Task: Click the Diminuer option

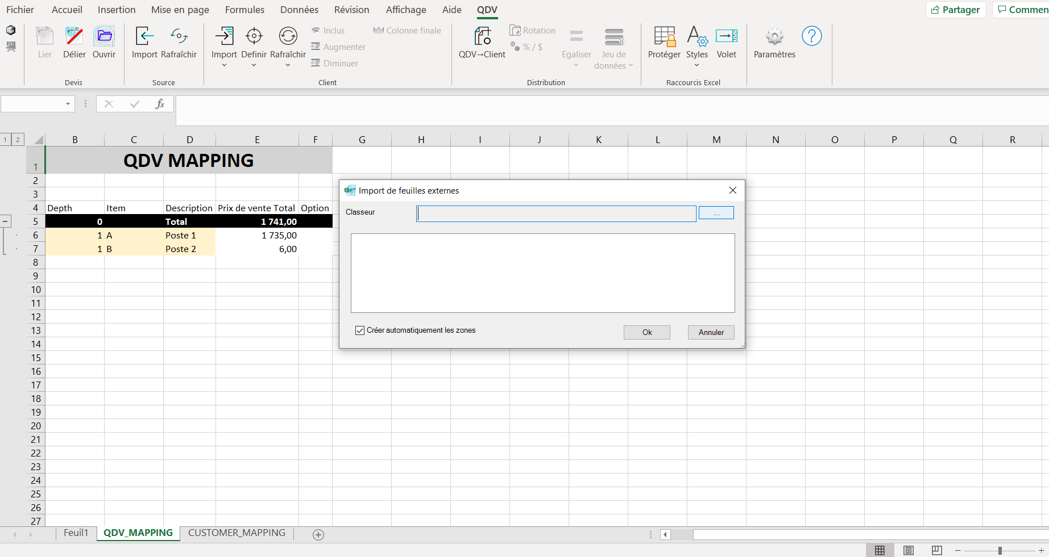Action: (x=335, y=64)
